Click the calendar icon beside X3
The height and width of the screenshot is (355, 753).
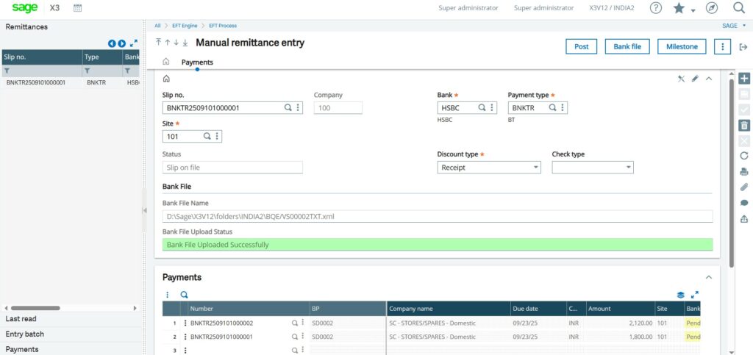click(x=78, y=8)
